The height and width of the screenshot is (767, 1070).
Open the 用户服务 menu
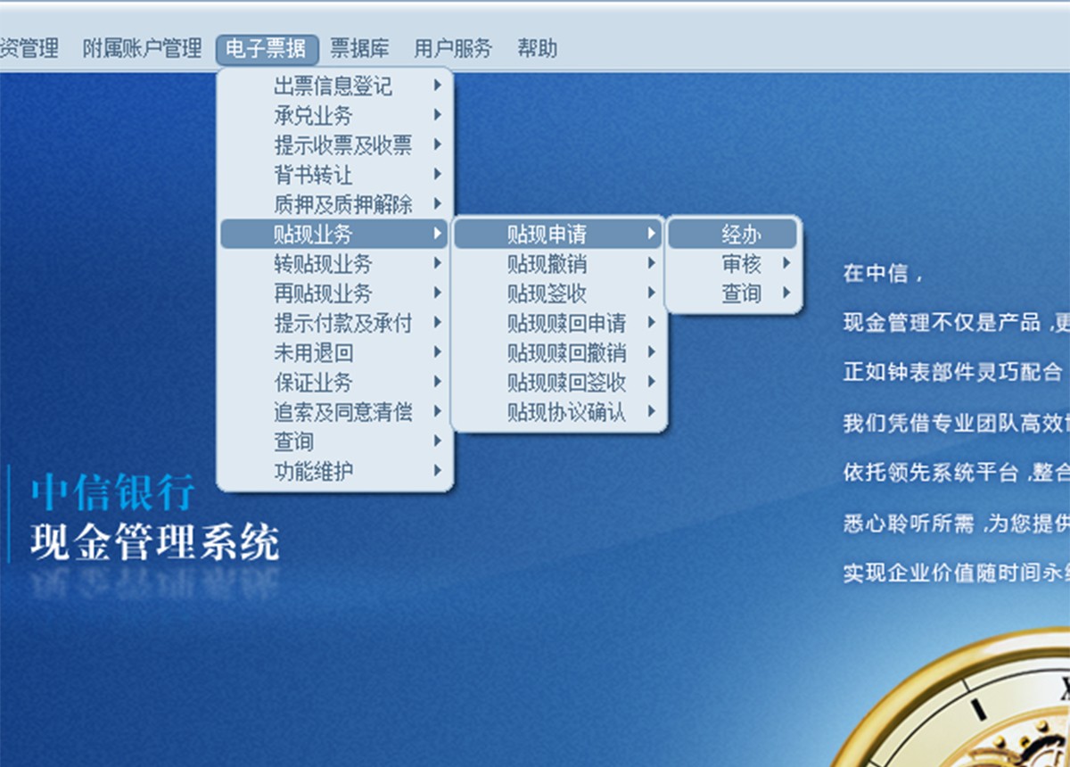(453, 48)
